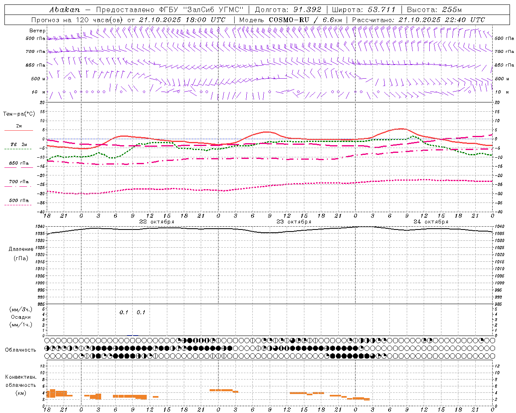The height and width of the screenshot is (413, 516).
Task: Click the 700 гПа temperature legend label
Action: coord(19,182)
